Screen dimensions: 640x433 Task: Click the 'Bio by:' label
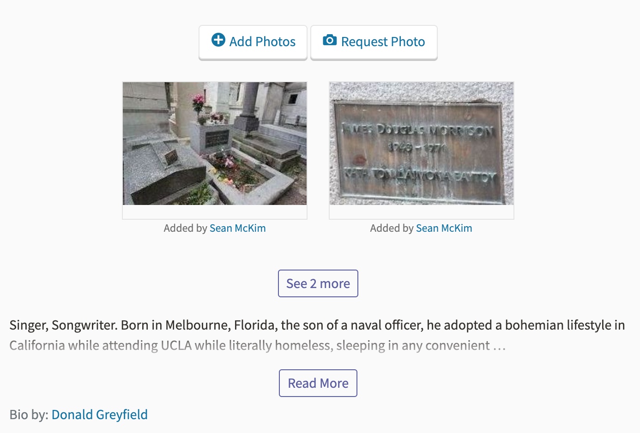[x=29, y=415]
